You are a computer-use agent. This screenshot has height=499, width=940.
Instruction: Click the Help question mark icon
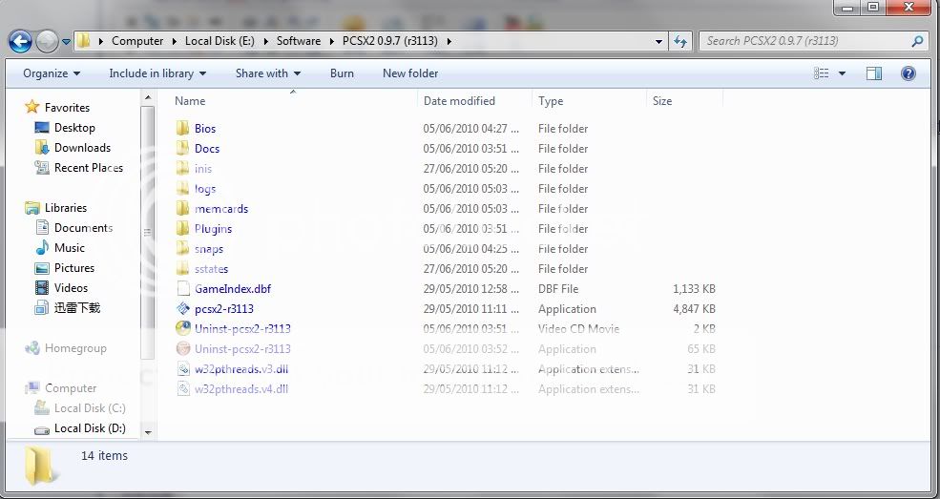(x=908, y=73)
